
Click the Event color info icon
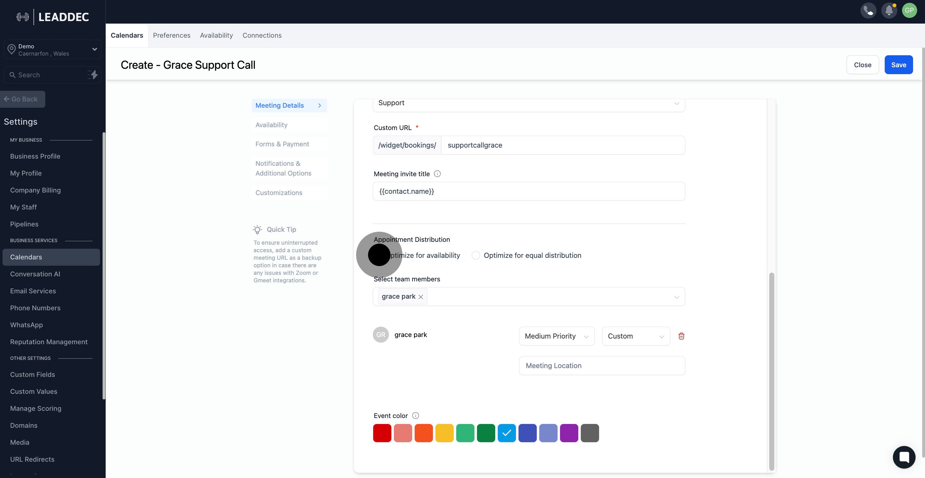pyautogui.click(x=415, y=416)
